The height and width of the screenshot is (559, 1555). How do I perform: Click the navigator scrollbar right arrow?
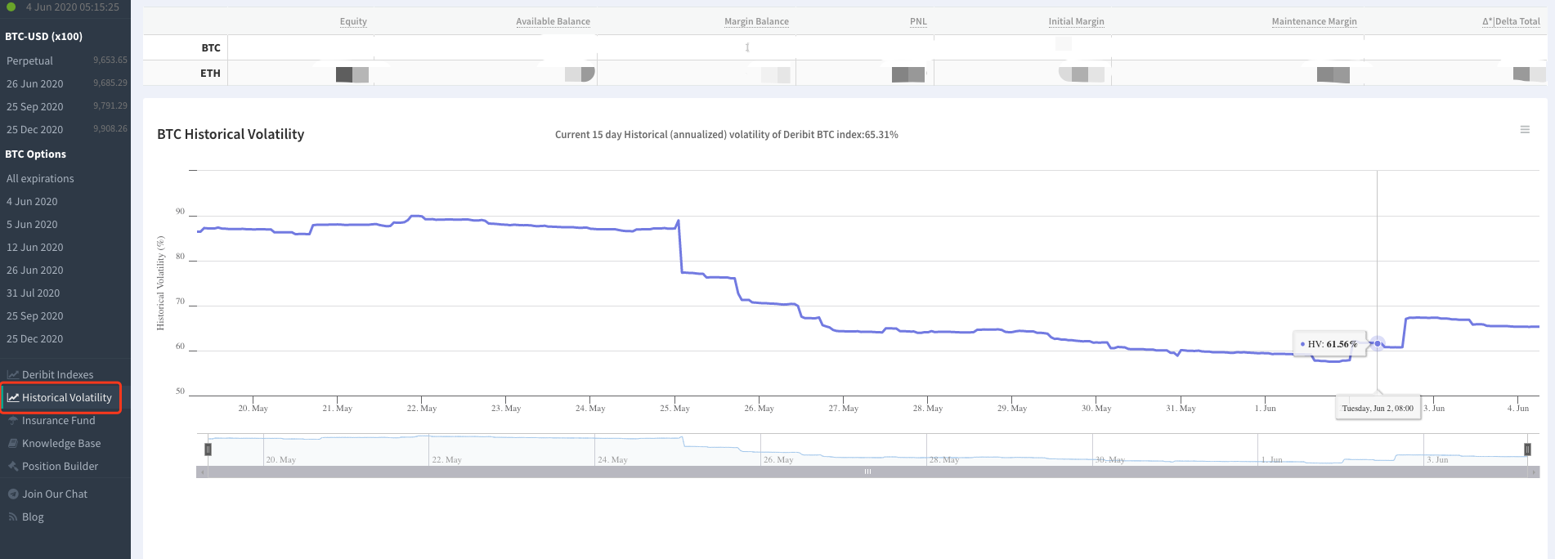[1534, 472]
